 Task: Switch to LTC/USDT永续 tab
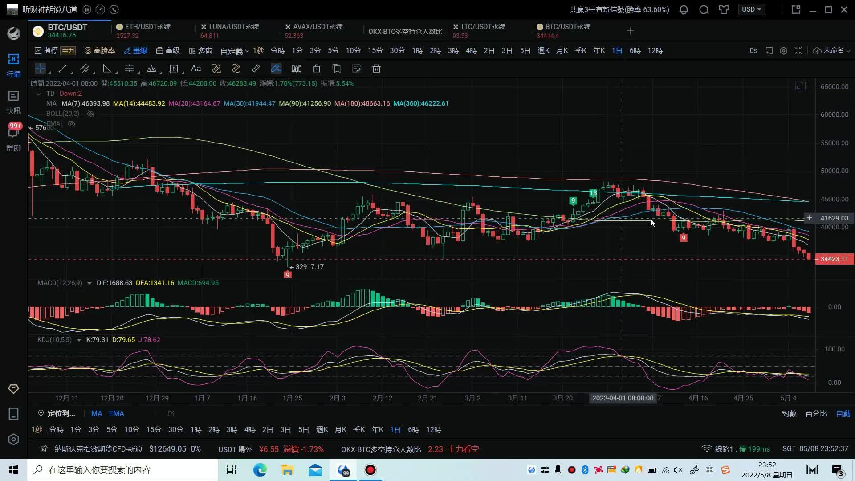coord(489,31)
